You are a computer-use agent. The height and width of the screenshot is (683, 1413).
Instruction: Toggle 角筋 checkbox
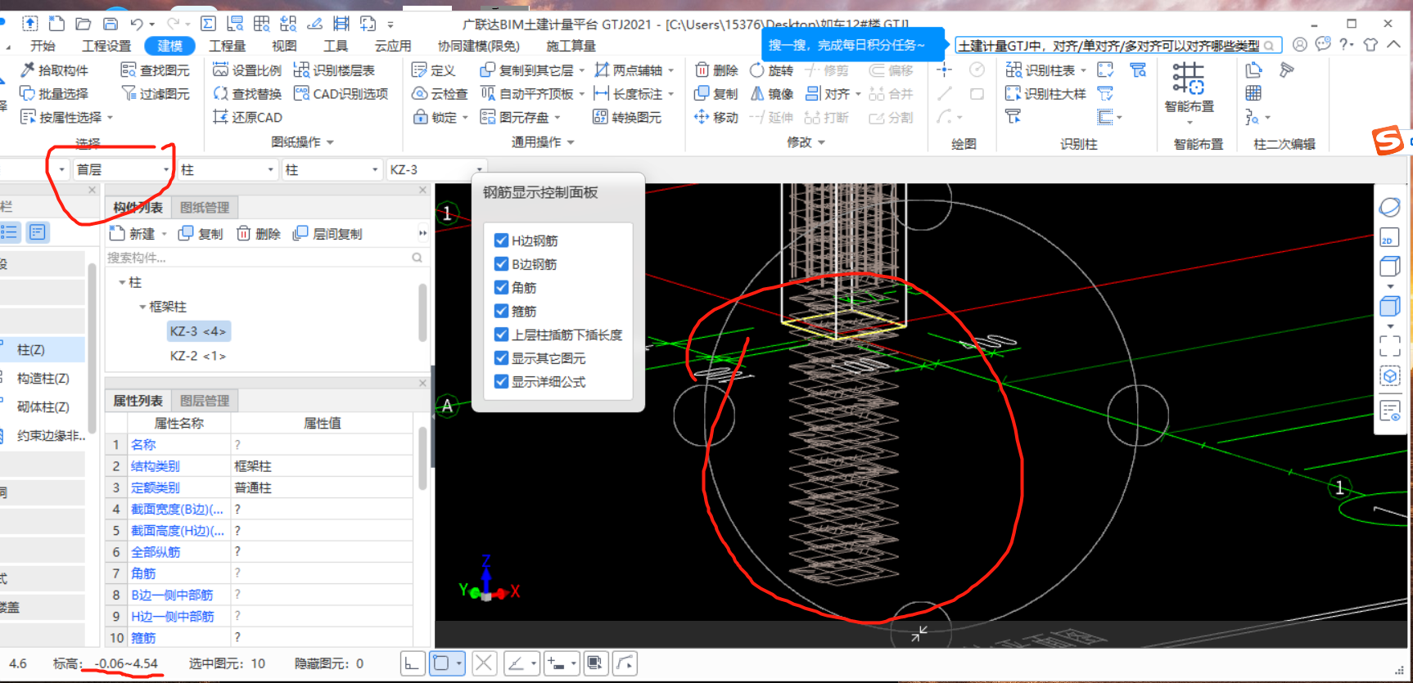501,288
